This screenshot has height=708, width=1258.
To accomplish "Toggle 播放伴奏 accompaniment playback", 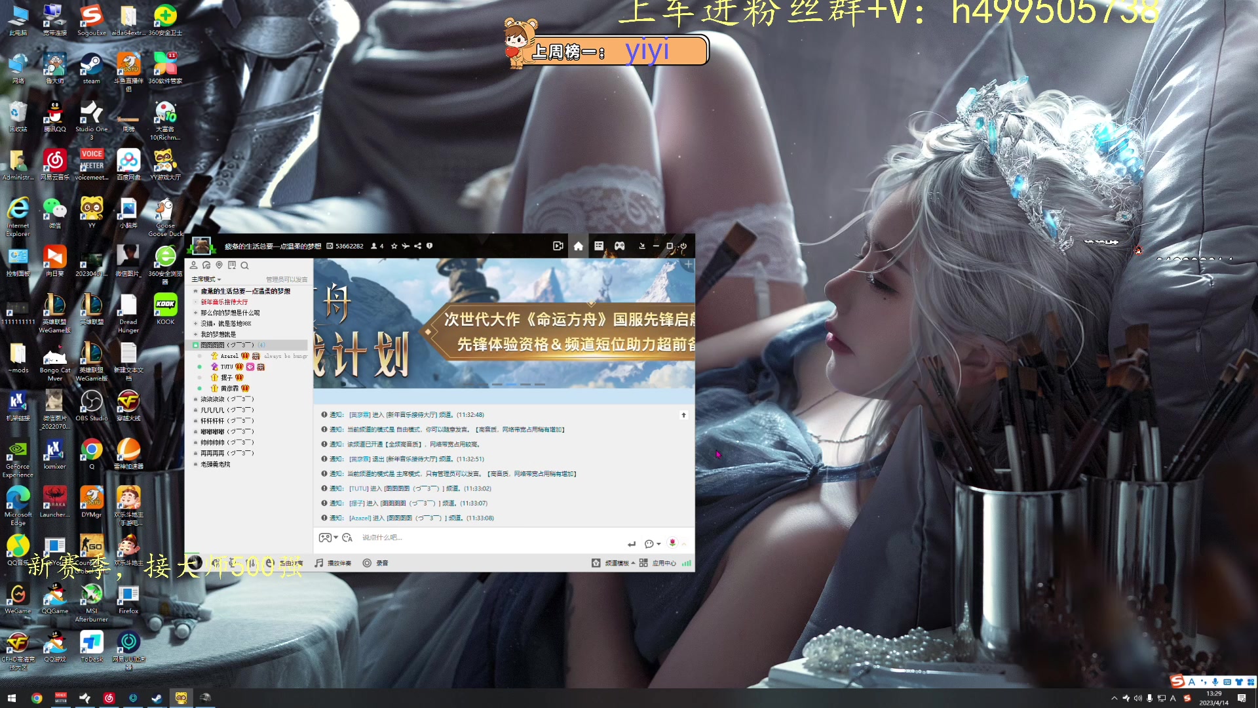I will (x=333, y=563).
